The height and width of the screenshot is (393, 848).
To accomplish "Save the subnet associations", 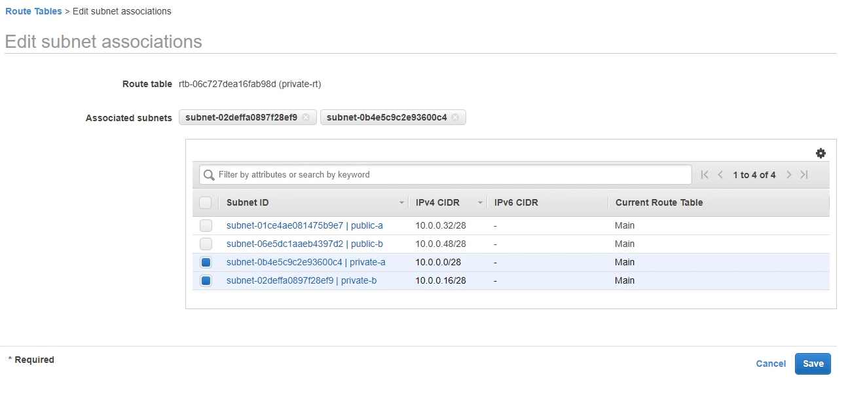I will click(x=813, y=364).
